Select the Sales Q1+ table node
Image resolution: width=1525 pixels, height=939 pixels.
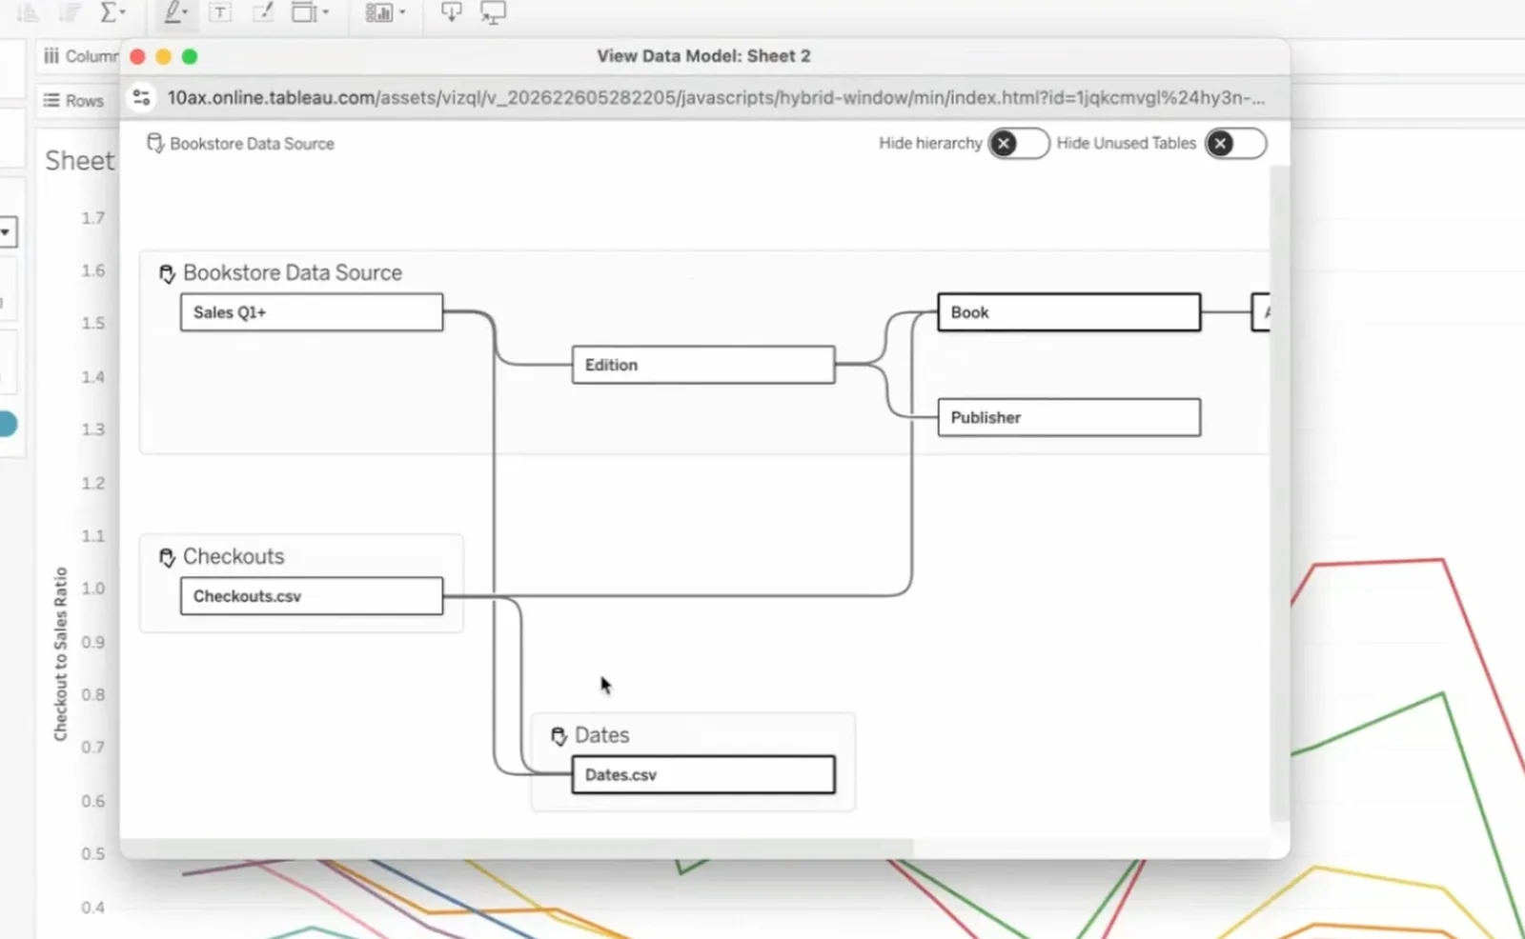312,312
